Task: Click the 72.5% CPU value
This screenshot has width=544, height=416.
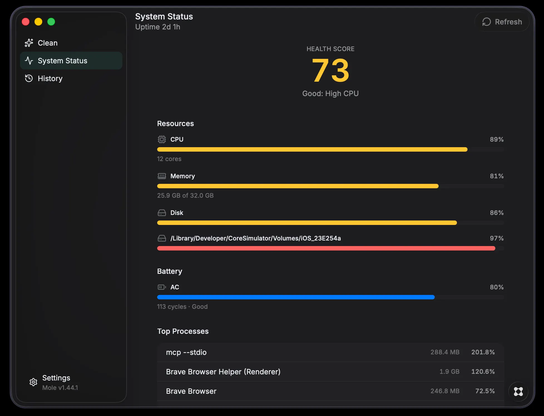Action: click(485, 391)
